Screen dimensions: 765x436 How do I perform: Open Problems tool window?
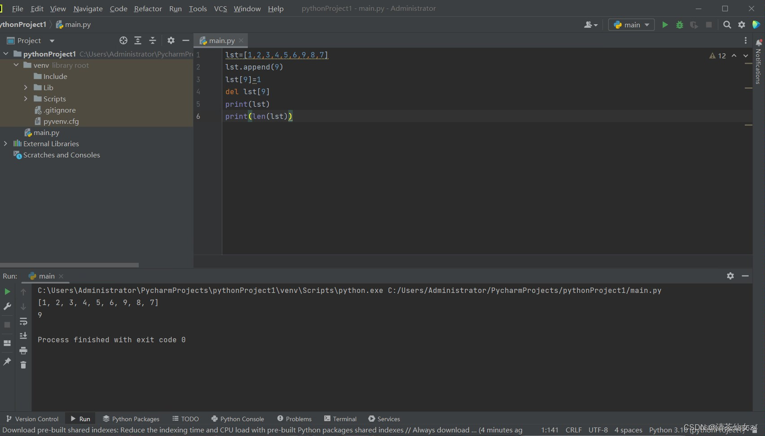pos(294,419)
